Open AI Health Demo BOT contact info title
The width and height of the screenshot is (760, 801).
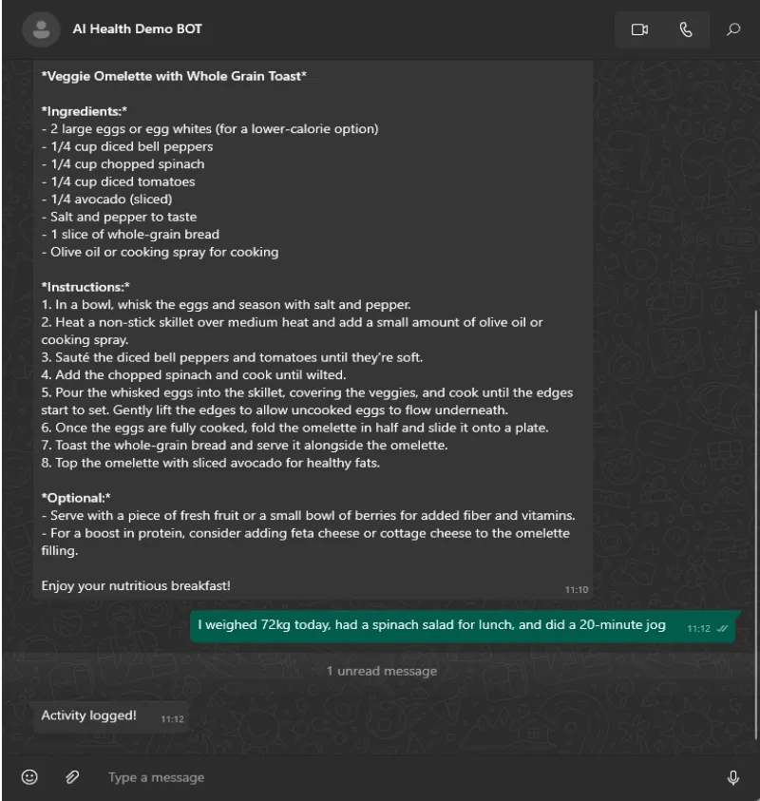[137, 29]
